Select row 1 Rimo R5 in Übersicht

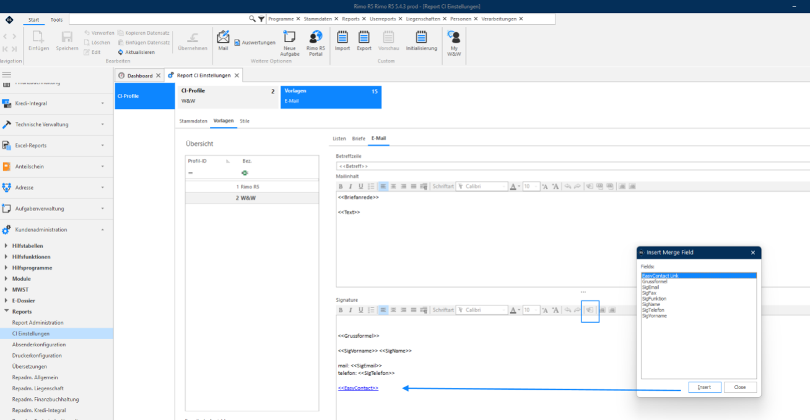(251, 187)
